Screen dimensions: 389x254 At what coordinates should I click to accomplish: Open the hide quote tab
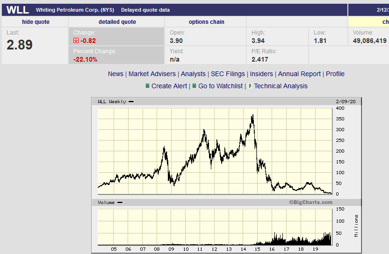point(36,22)
